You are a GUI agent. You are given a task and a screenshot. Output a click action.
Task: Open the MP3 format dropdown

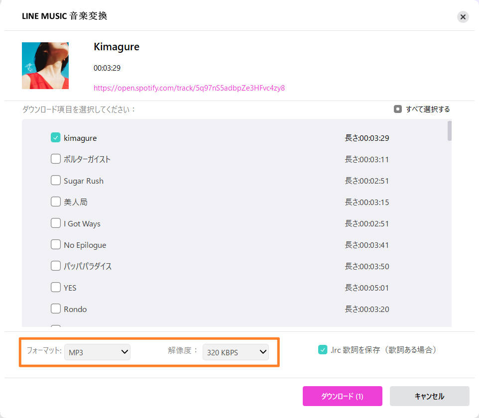pyautogui.click(x=98, y=352)
